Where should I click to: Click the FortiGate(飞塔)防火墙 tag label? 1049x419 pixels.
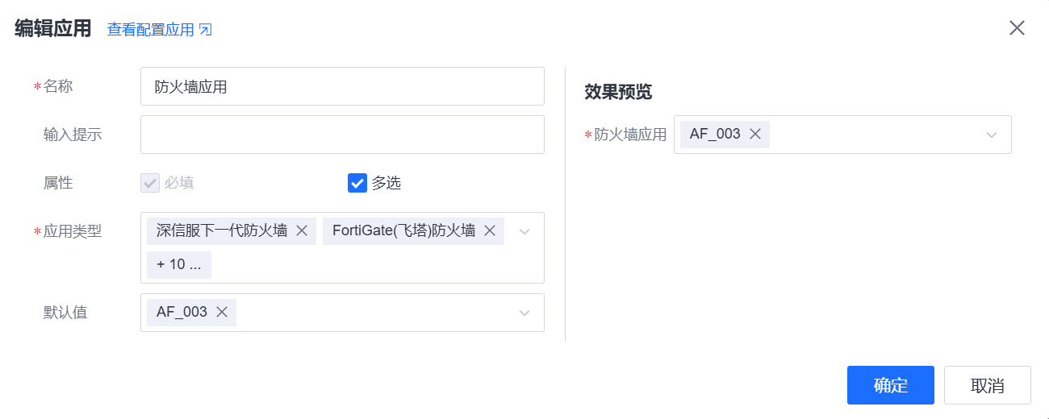pyautogui.click(x=403, y=231)
